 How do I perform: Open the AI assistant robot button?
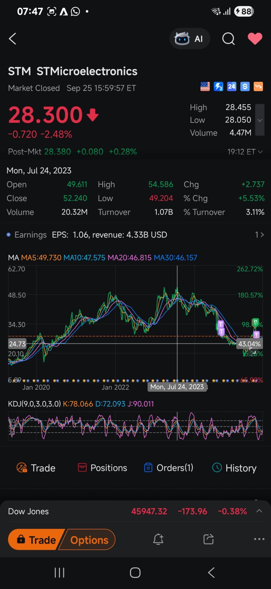[190, 39]
